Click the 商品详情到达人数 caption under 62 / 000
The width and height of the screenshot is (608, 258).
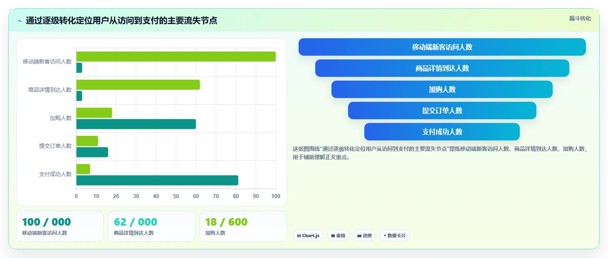[x=133, y=233]
